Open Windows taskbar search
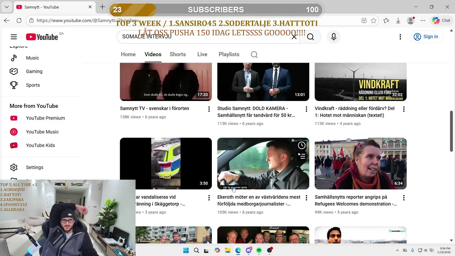 pos(196,250)
